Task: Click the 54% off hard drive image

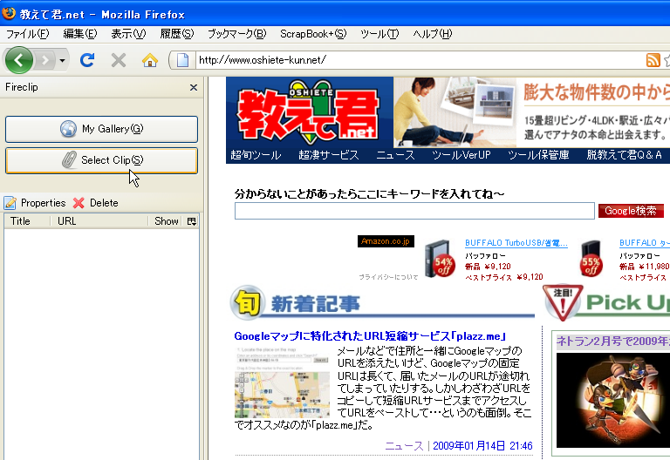Action: tap(439, 259)
